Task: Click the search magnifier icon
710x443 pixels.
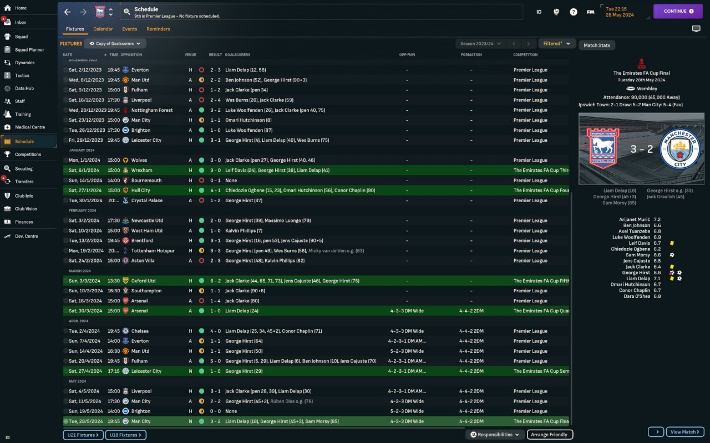Action: coord(126,12)
